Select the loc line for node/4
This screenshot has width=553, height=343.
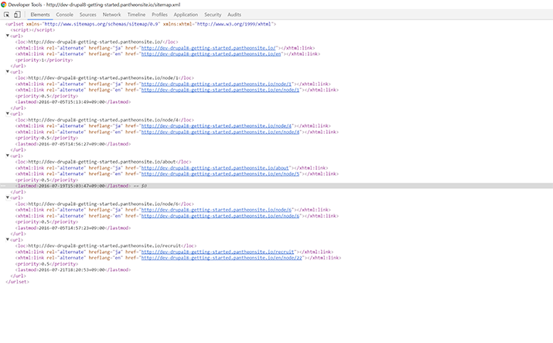tap(104, 120)
